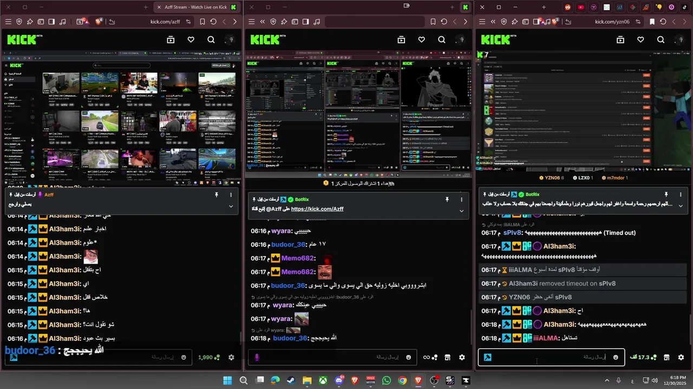The width and height of the screenshot is (693, 389).
Task: Bookmark page in the kick.com/azff window
Action: pos(202,22)
